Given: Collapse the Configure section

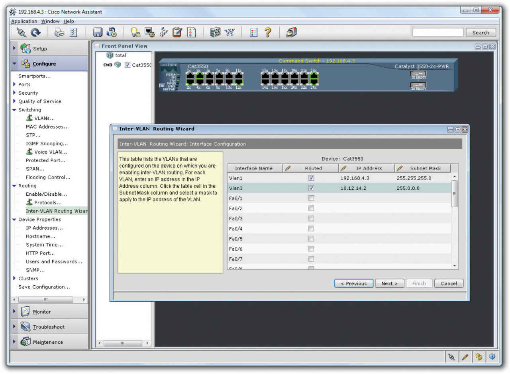Looking at the screenshot, I should click(x=15, y=64).
